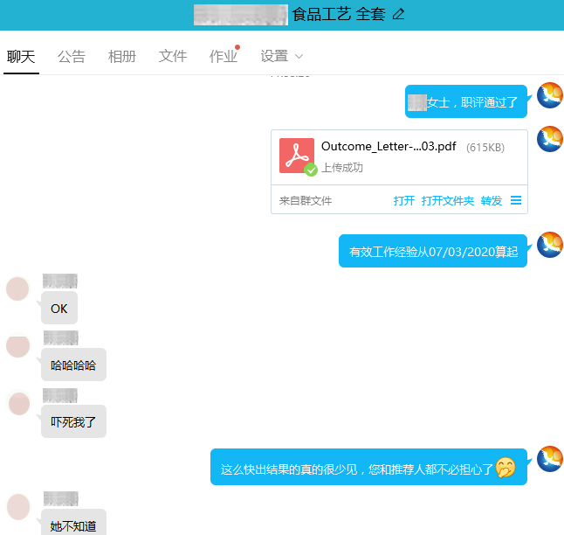Click the contact avatar next to 吓死我了 message
This screenshot has width=564, height=535.
pyautogui.click(x=18, y=403)
